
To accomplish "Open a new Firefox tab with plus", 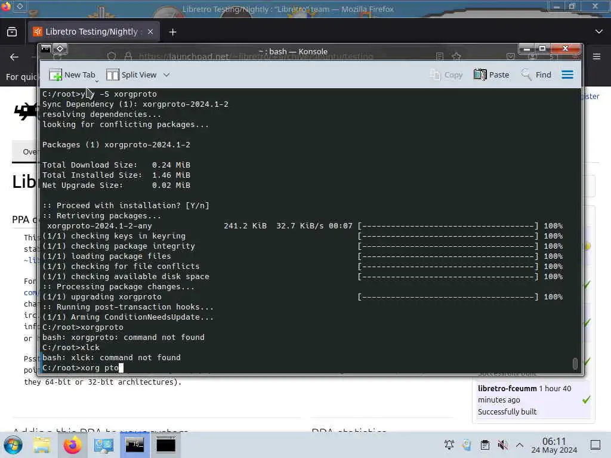I will (x=172, y=32).
